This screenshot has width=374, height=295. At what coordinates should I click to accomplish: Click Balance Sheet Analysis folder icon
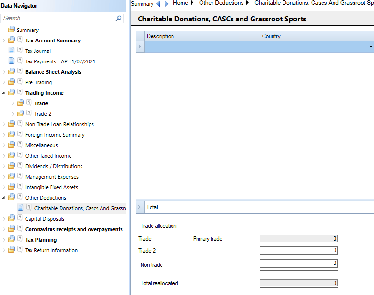click(11, 71)
